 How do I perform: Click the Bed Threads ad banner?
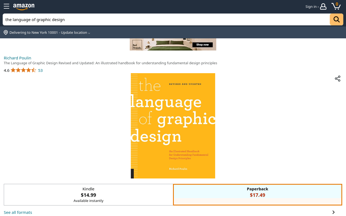coord(173,44)
